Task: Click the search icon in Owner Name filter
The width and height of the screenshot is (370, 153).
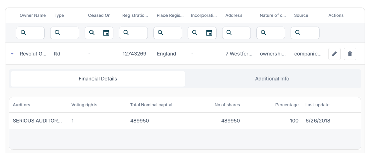Action: click(x=23, y=33)
